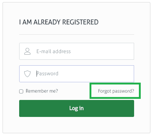Screen dimensions: 154x135
Task: Click the 'Remember me?' label text
Action: pyautogui.click(x=42, y=91)
